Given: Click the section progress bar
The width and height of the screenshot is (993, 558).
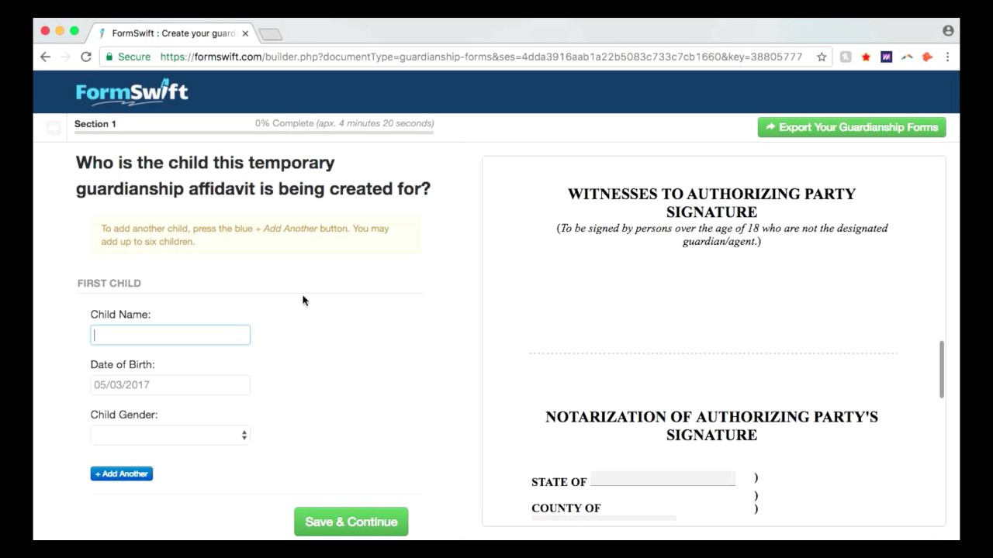Looking at the screenshot, I should 254,133.
